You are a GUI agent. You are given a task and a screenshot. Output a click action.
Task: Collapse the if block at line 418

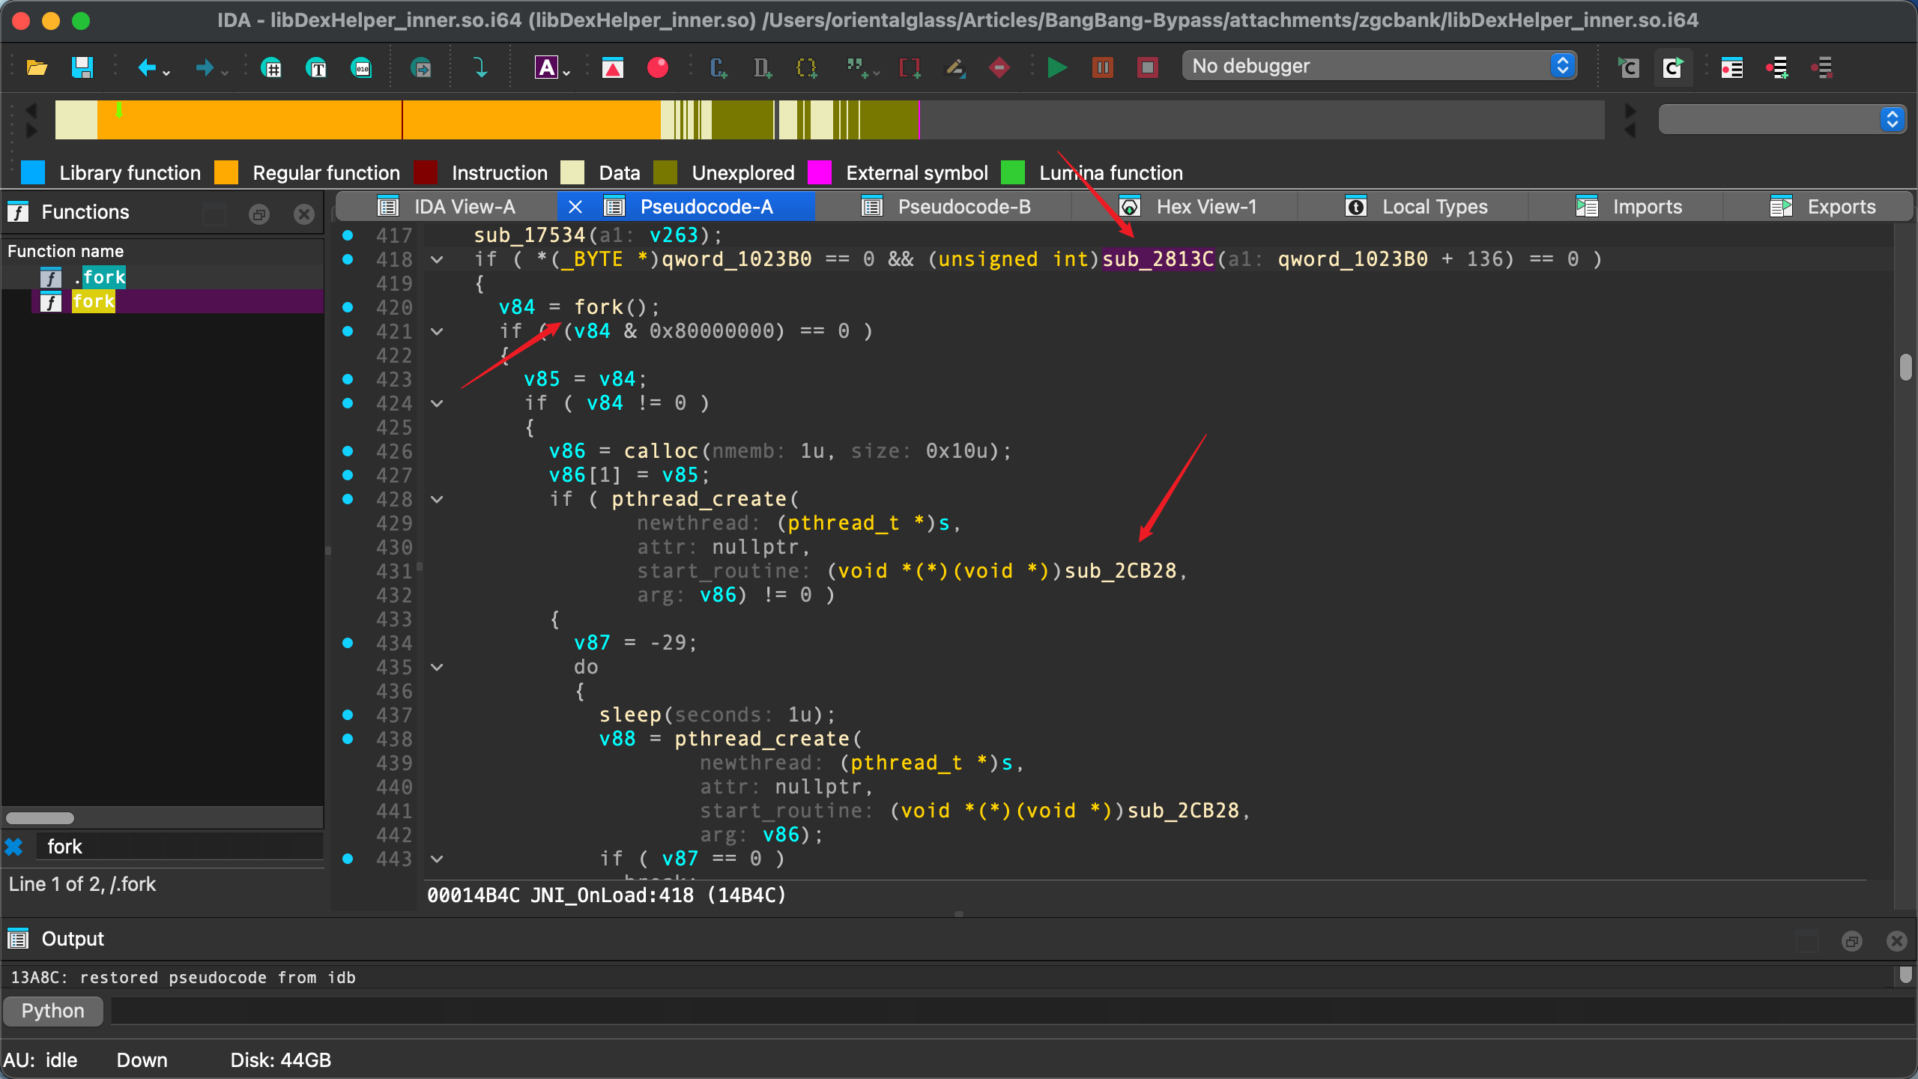coord(437,260)
